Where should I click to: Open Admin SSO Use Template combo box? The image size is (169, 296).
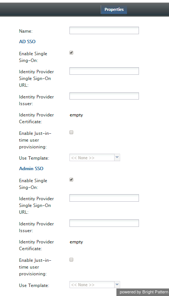95,284
